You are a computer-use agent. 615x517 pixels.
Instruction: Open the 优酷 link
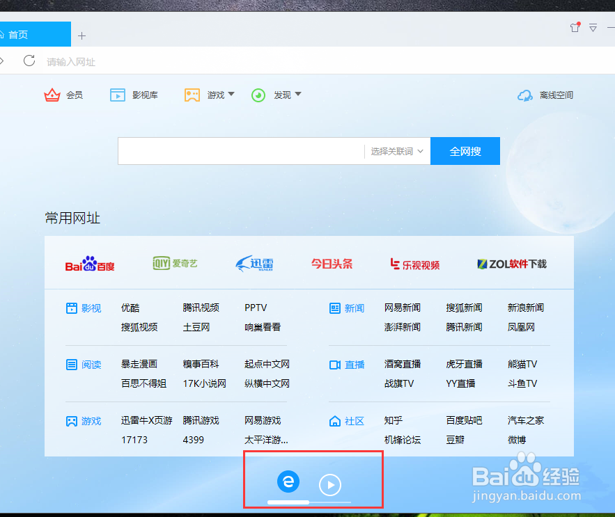pyautogui.click(x=130, y=308)
